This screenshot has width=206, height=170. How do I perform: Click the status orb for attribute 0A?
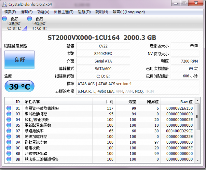tap(9, 142)
